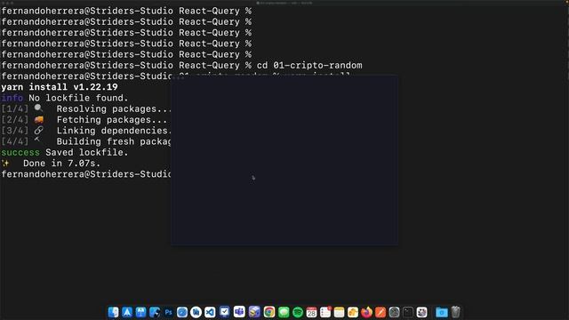Open Visual Studio Code from dock
The width and height of the screenshot is (569, 320).
pyautogui.click(x=210, y=312)
